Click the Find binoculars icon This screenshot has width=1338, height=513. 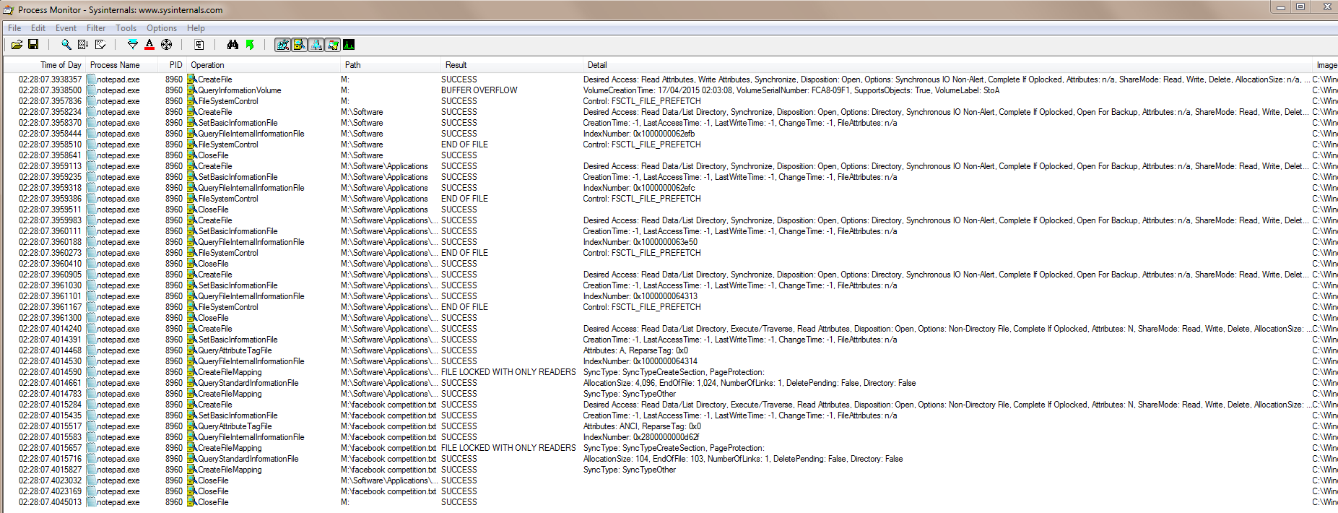233,45
